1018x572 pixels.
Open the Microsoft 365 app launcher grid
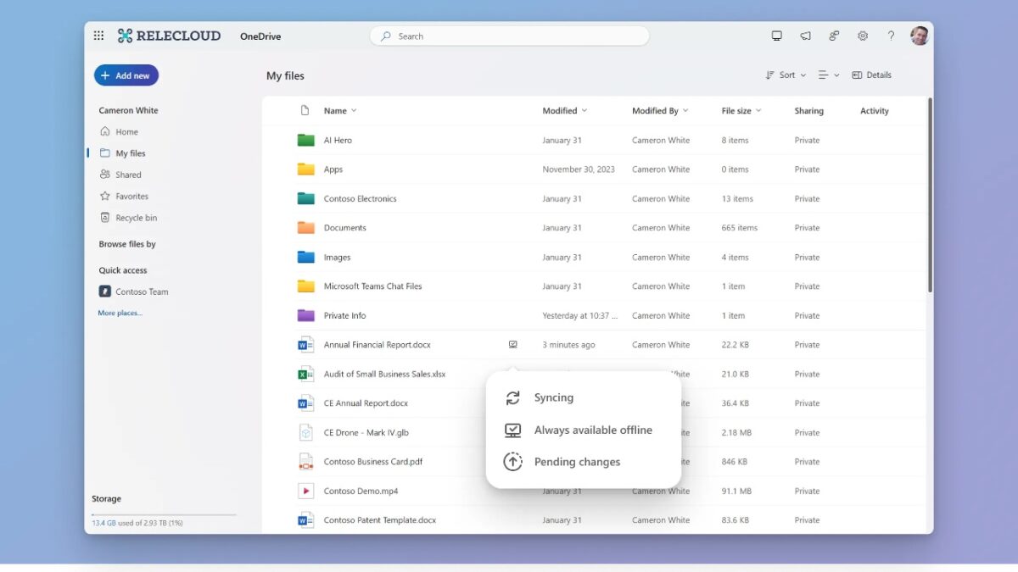[98, 35]
